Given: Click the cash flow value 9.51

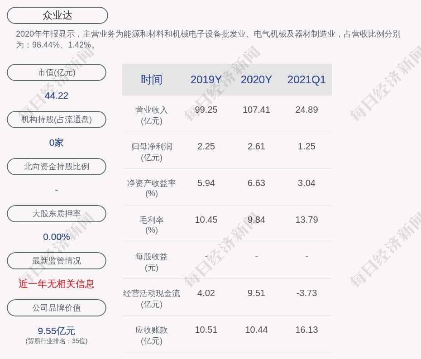Looking at the screenshot, I should 256,293.
